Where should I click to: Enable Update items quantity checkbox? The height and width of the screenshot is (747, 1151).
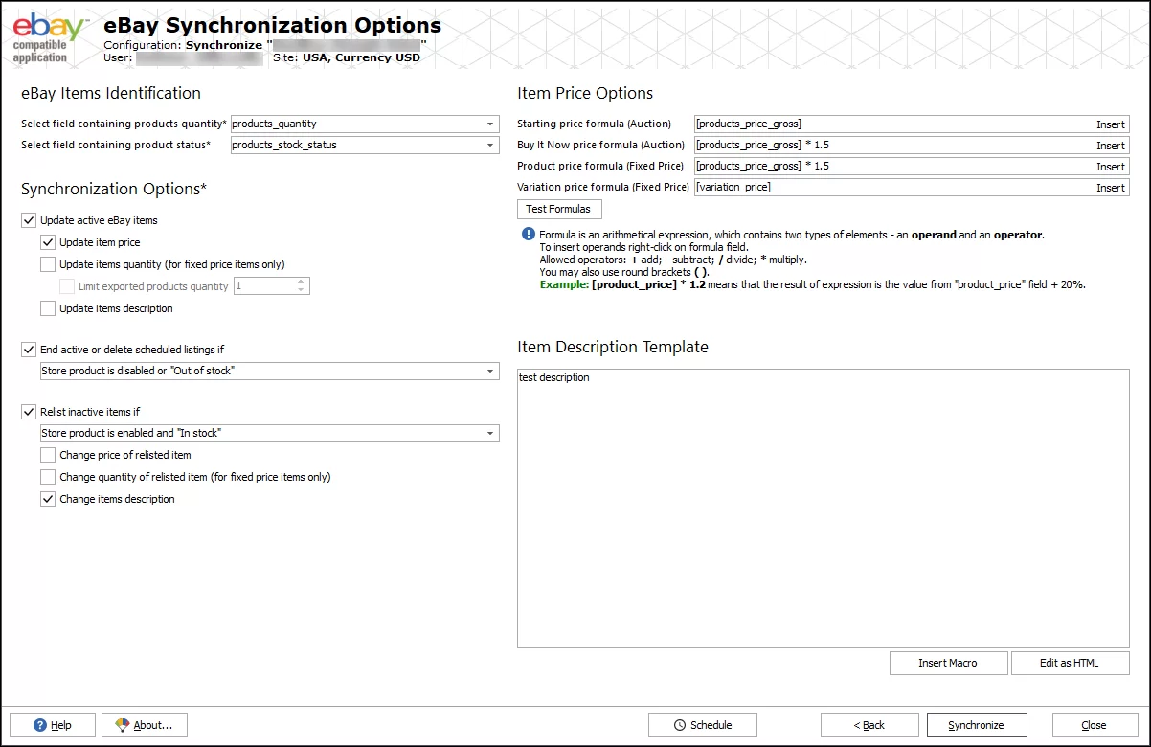(48, 264)
